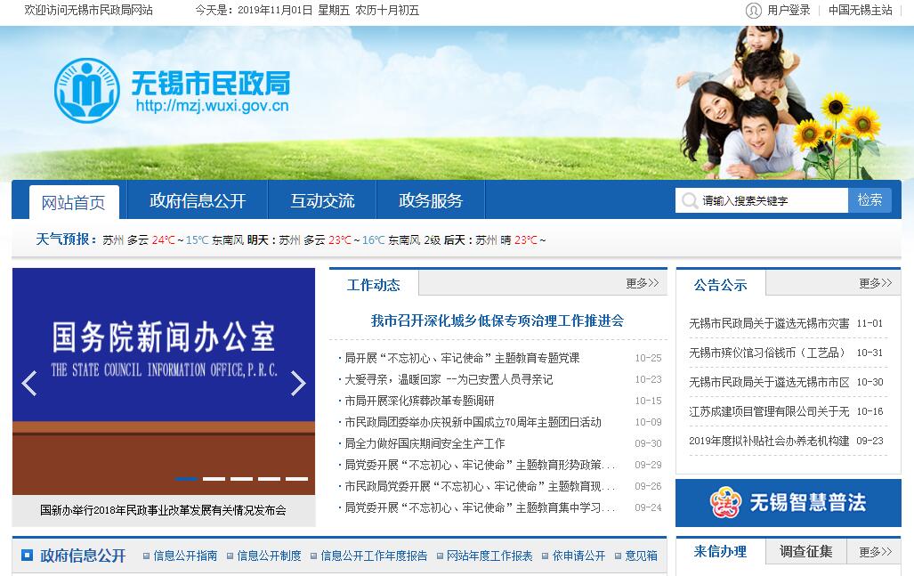Image resolution: width=914 pixels, height=576 pixels.
Task: Click the Wuxi Civil Affairs Bureau logo
Action: coord(86,90)
